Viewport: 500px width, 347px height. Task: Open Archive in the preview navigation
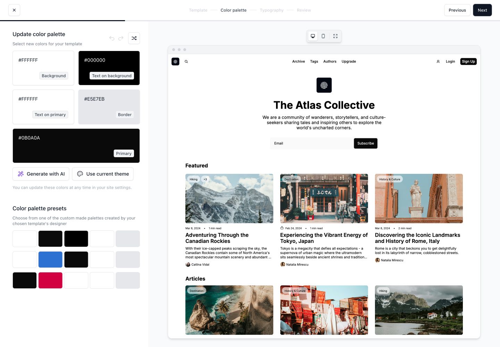pyautogui.click(x=299, y=61)
